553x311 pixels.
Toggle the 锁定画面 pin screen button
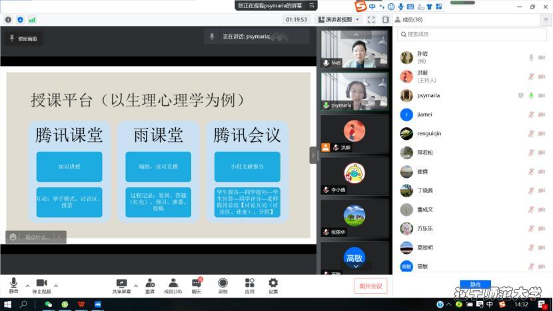(x=23, y=39)
